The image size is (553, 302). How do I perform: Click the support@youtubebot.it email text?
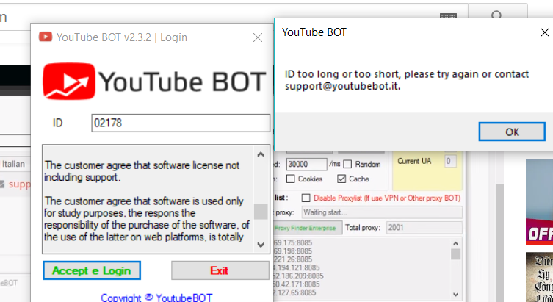pos(342,86)
